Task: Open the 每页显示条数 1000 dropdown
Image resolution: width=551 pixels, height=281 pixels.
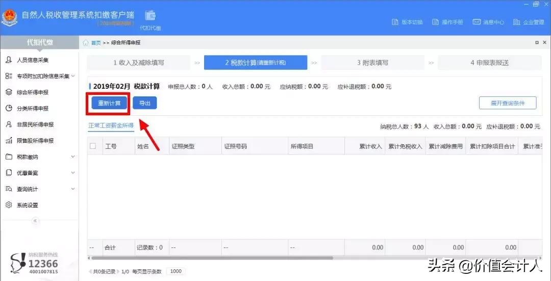Action: pyautogui.click(x=176, y=271)
